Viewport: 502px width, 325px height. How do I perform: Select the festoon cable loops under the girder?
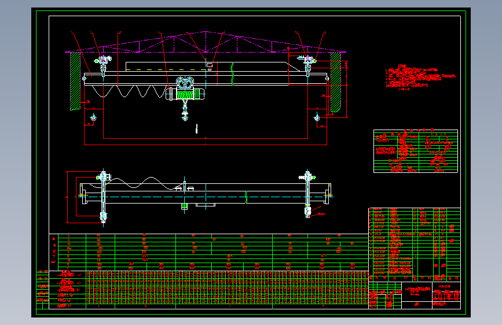tap(128, 91)
